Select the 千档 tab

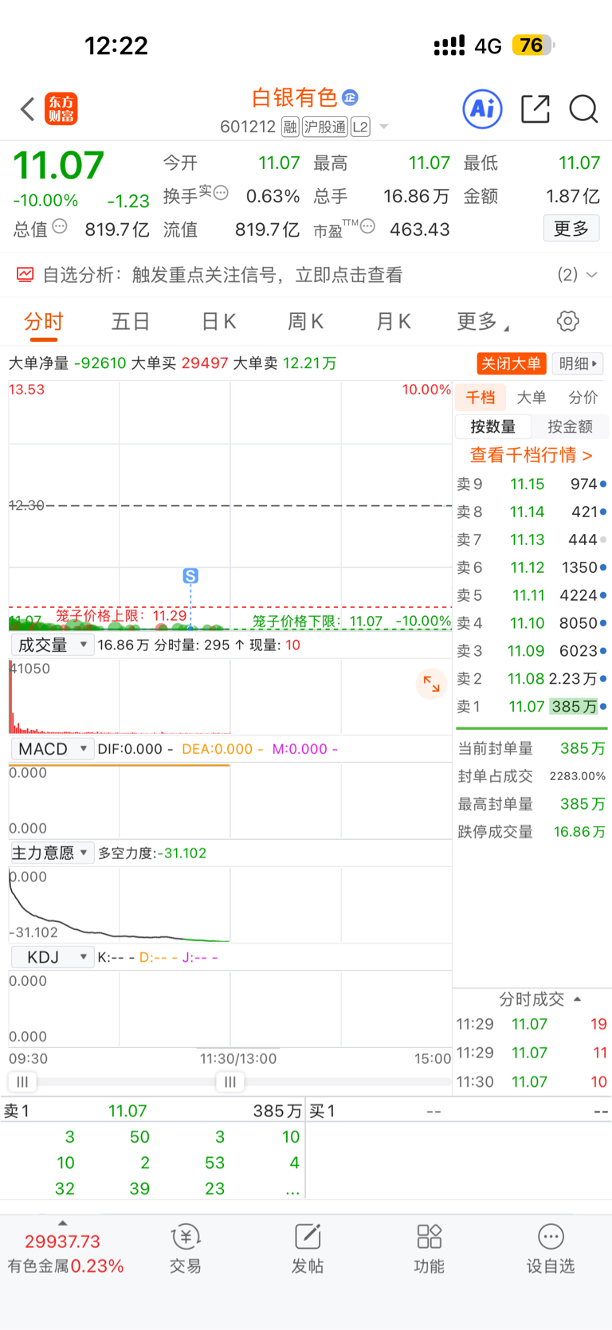(x=481, y=398)
